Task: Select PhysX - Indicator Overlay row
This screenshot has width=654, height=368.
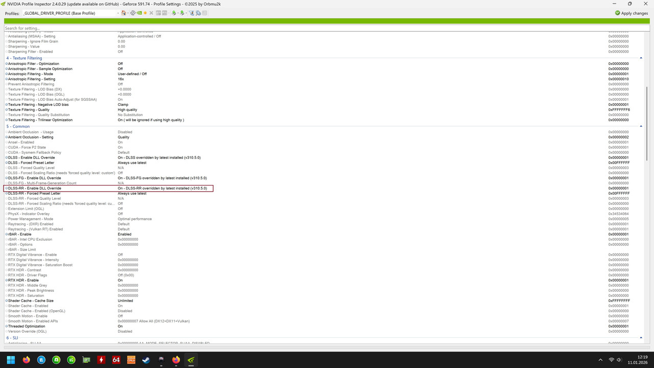Action: (x=324, y=214)
